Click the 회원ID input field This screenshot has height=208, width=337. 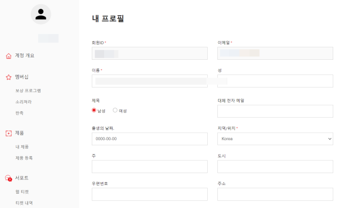pos(150,53)
